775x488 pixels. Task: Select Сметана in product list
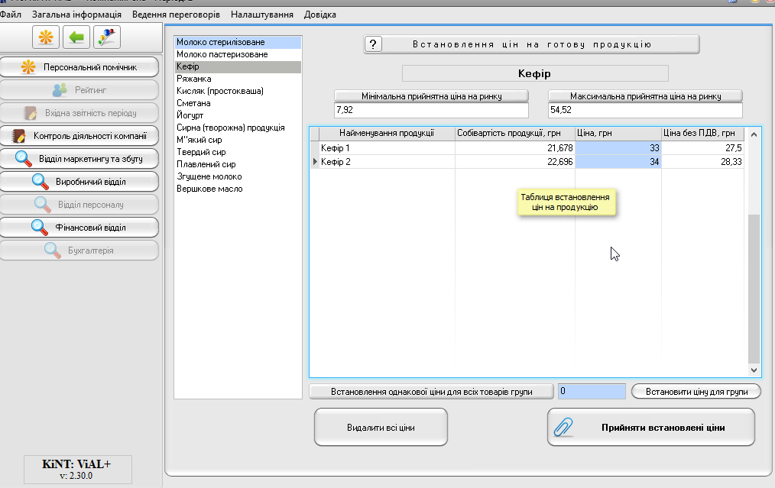pyautogui.click(x=238, y=103)
